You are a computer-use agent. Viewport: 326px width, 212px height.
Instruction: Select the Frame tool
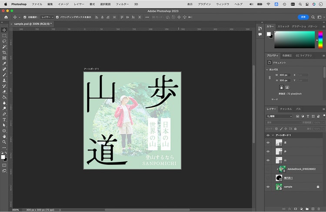4,58
